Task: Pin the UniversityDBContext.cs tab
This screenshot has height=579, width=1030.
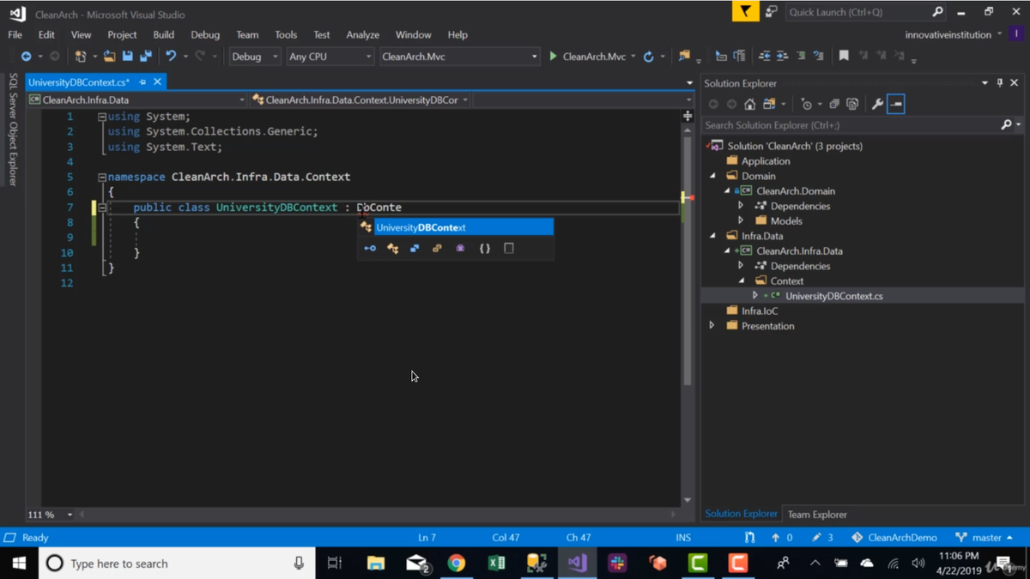Action: point(142,82)
